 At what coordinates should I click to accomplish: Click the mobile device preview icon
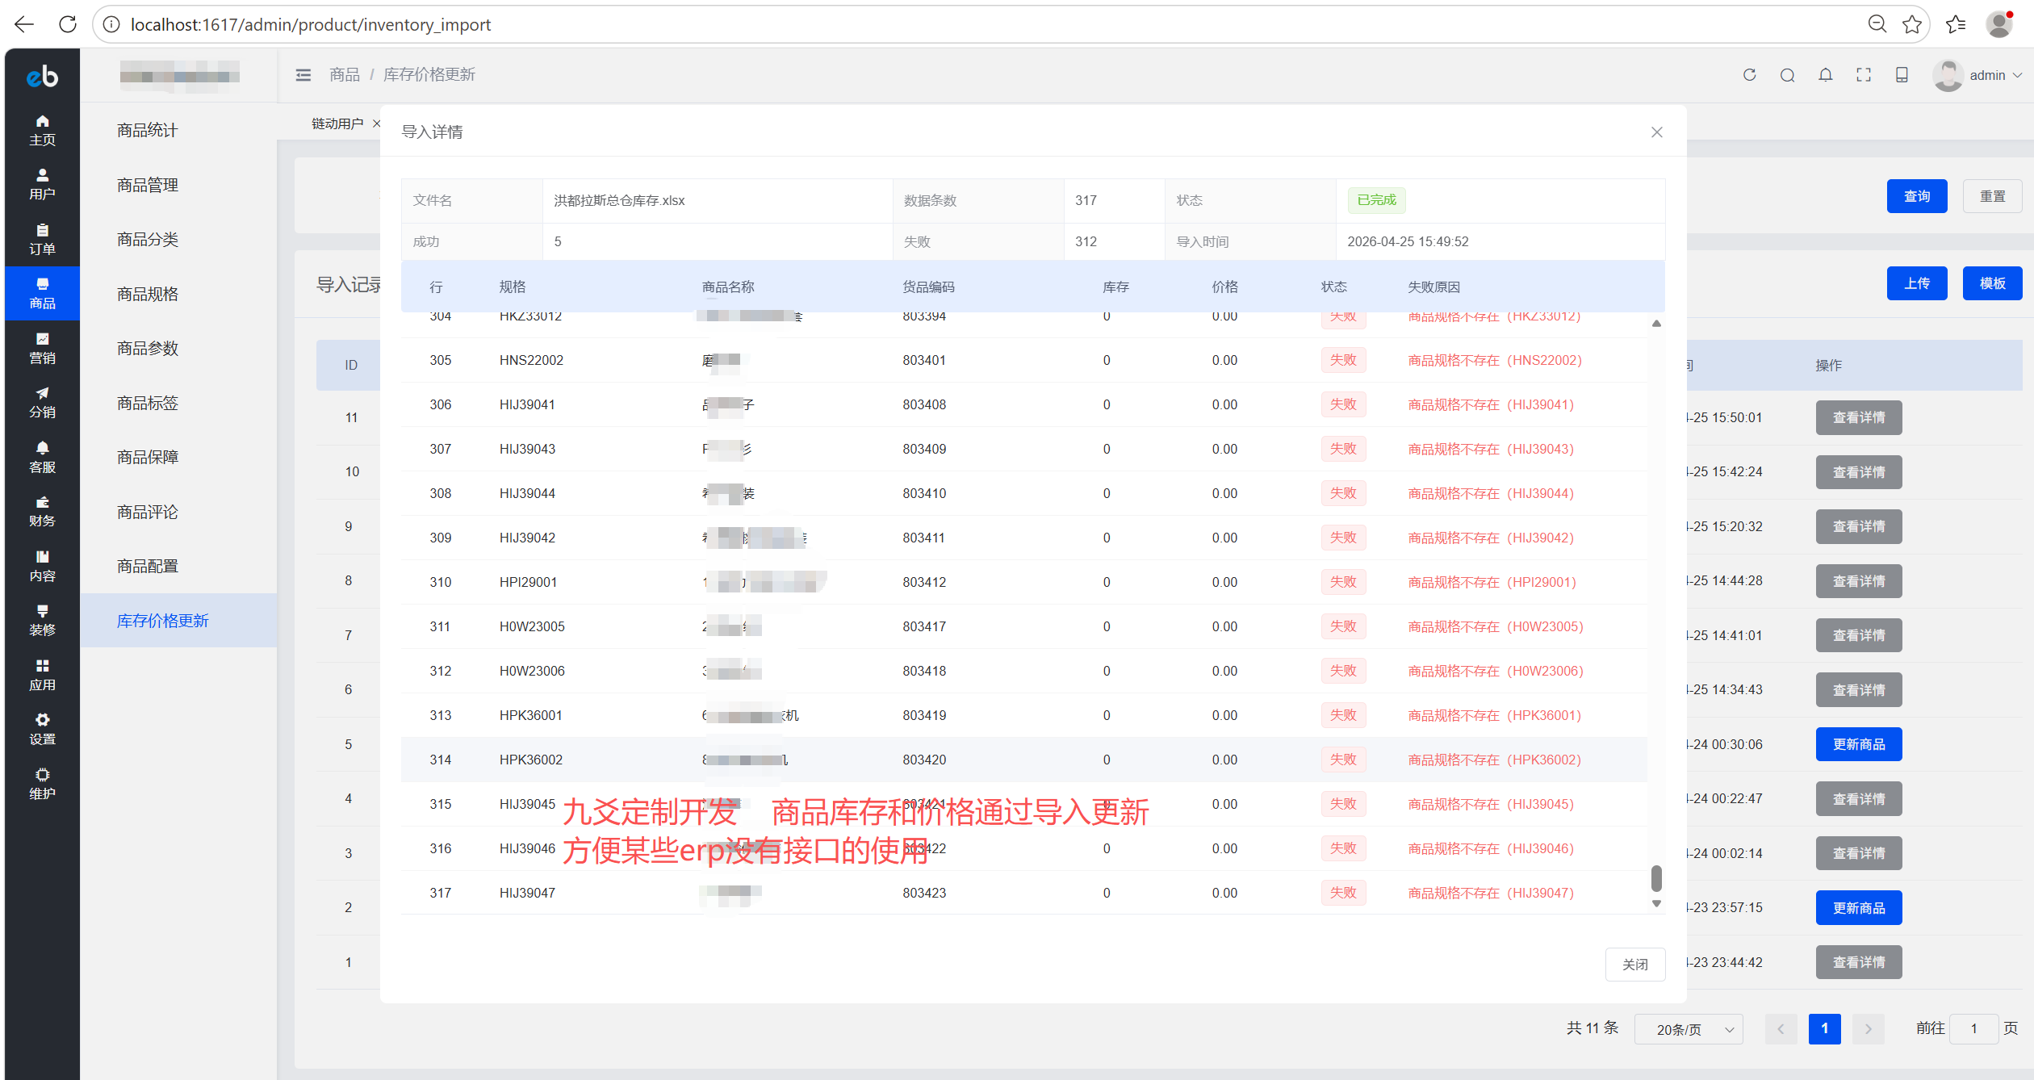[x=1902, y=75]
